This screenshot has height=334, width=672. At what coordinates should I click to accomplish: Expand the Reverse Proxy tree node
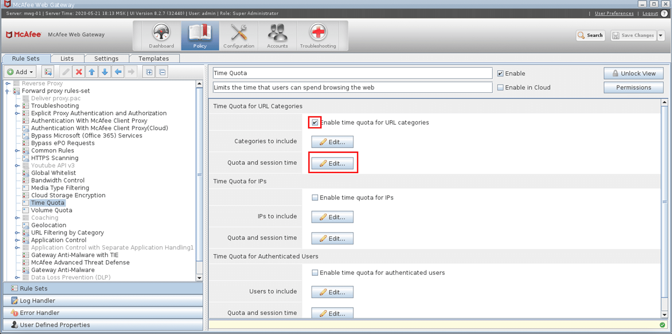point(8,83)
